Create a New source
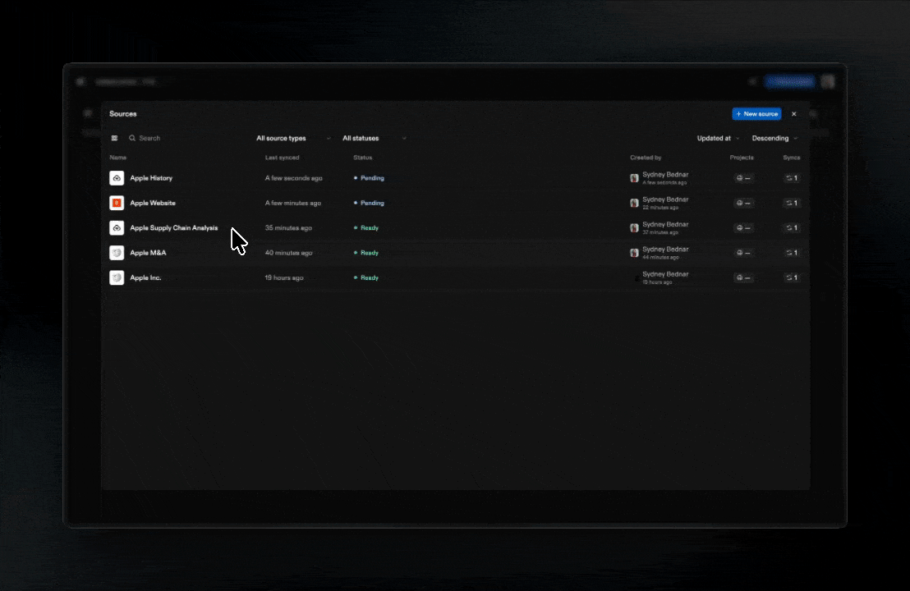 click(x=756, y=113)
